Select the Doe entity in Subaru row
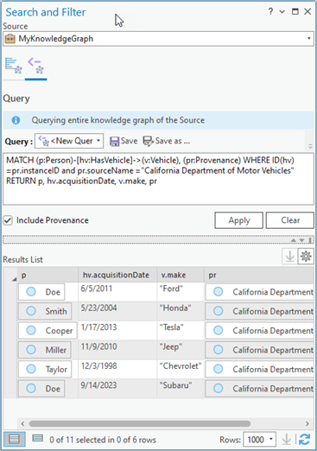This screenshot has height=451, width=317. tap(41, 389)
